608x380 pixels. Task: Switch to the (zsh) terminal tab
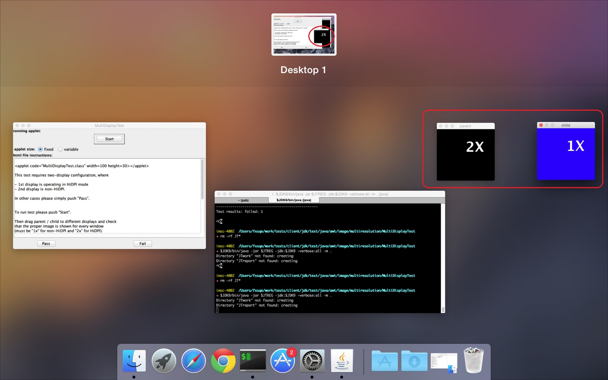[x=242, y=200]
